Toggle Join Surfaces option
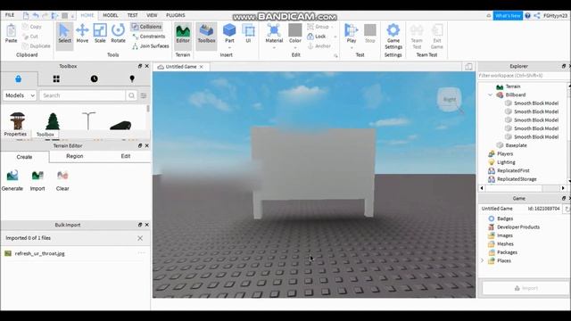 click(150, 46)
